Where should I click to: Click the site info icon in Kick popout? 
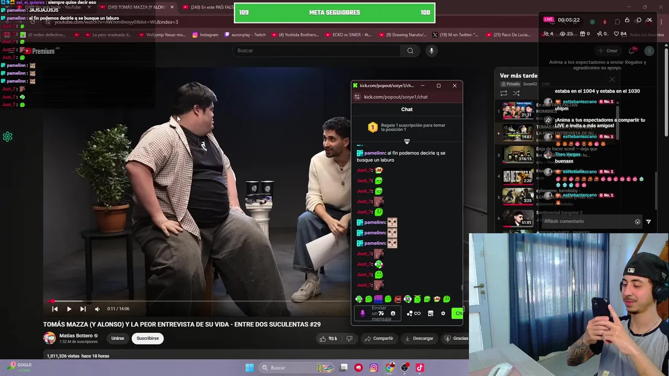(x=357, y=97)
